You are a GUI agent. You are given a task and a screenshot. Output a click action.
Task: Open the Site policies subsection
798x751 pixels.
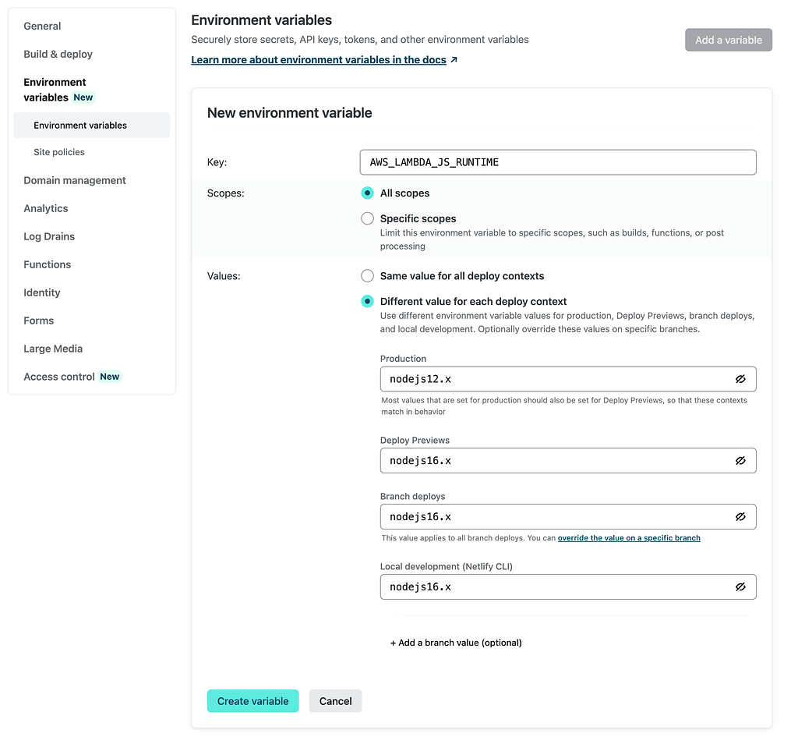[59, 152]
